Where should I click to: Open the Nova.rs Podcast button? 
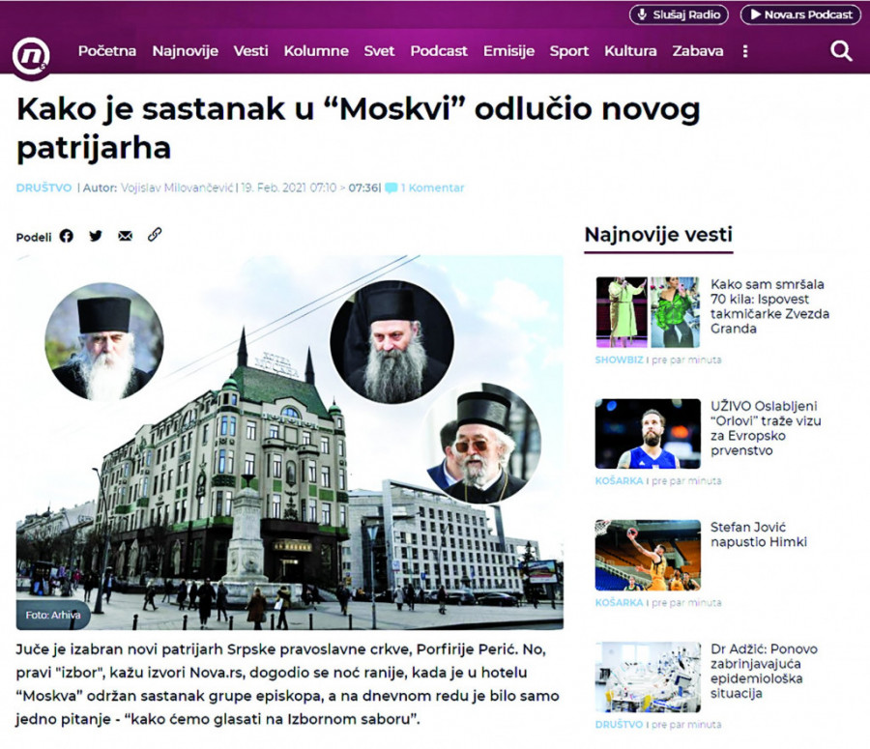[800, 14]
